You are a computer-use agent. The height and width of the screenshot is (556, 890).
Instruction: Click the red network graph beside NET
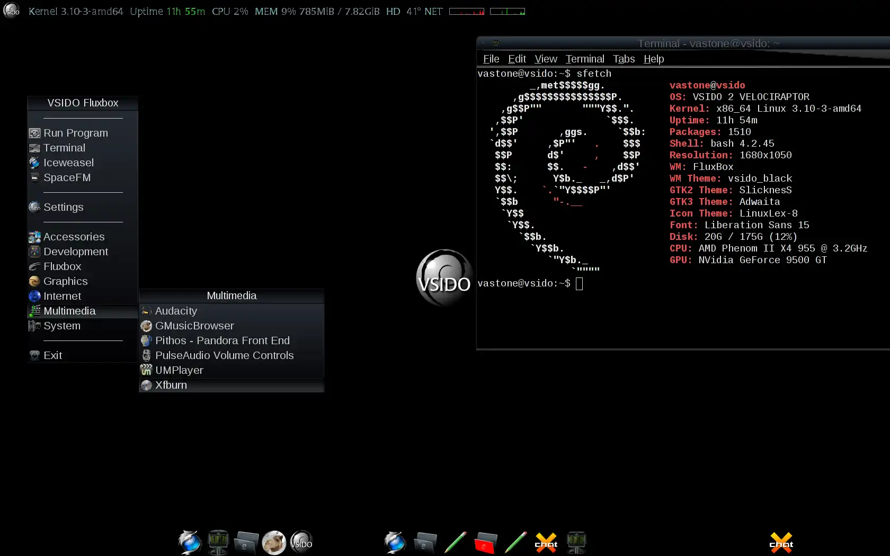pos(467,11)
